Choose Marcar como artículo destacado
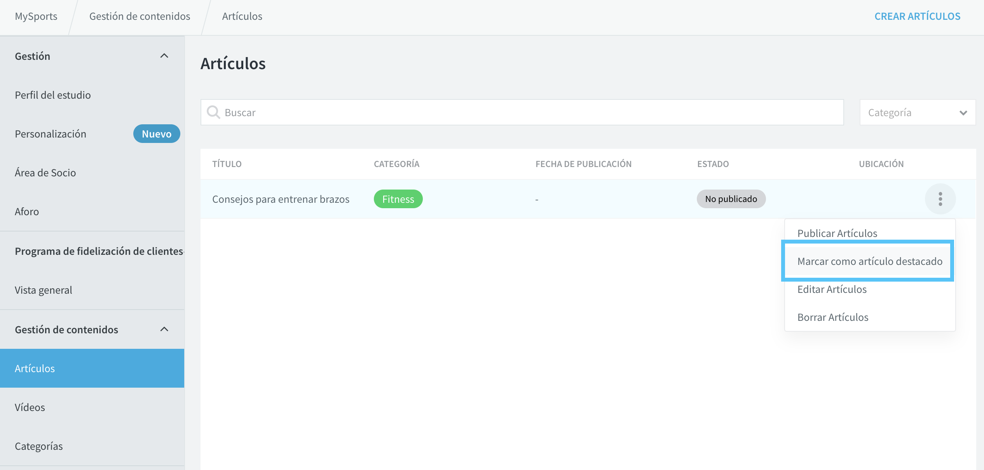984x470 pixels. [x=870, y=261]
